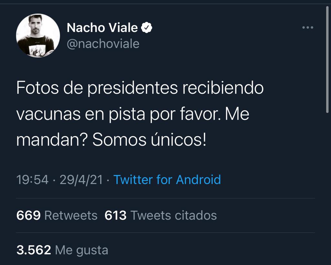Open the Tweets citados list
This screenshot has width=331, height=265.
point(173,215)
